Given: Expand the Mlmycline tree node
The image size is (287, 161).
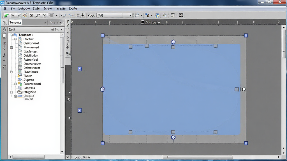Looking at the screenshot, I should click(x=11, y=92).
